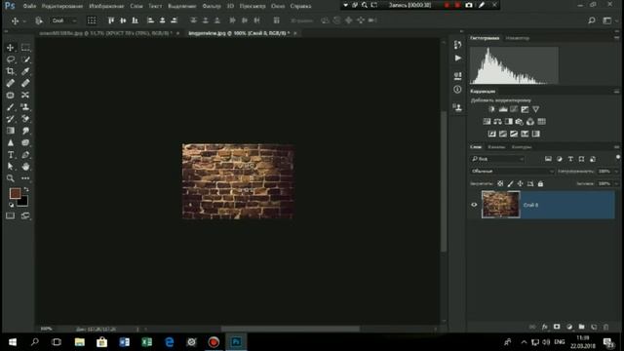624x351 pixels.
Task: Select the Rectangular Marquee tool
Action: tap(25, 48)
